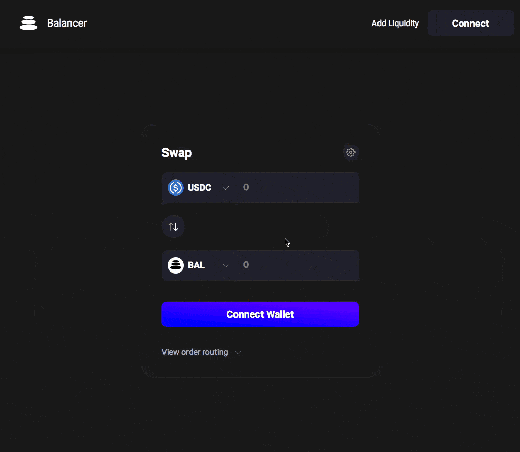
Task: Click the View order routing text
Action: click(195, 352)
